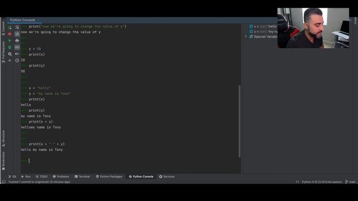Click the output value 10

coord(23,60)
